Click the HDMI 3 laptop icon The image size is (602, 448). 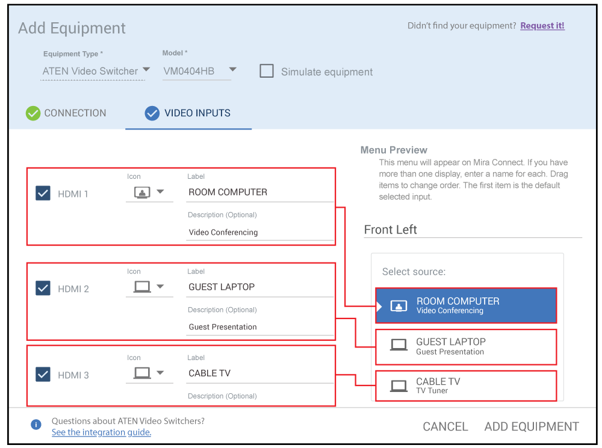point(141,373)
